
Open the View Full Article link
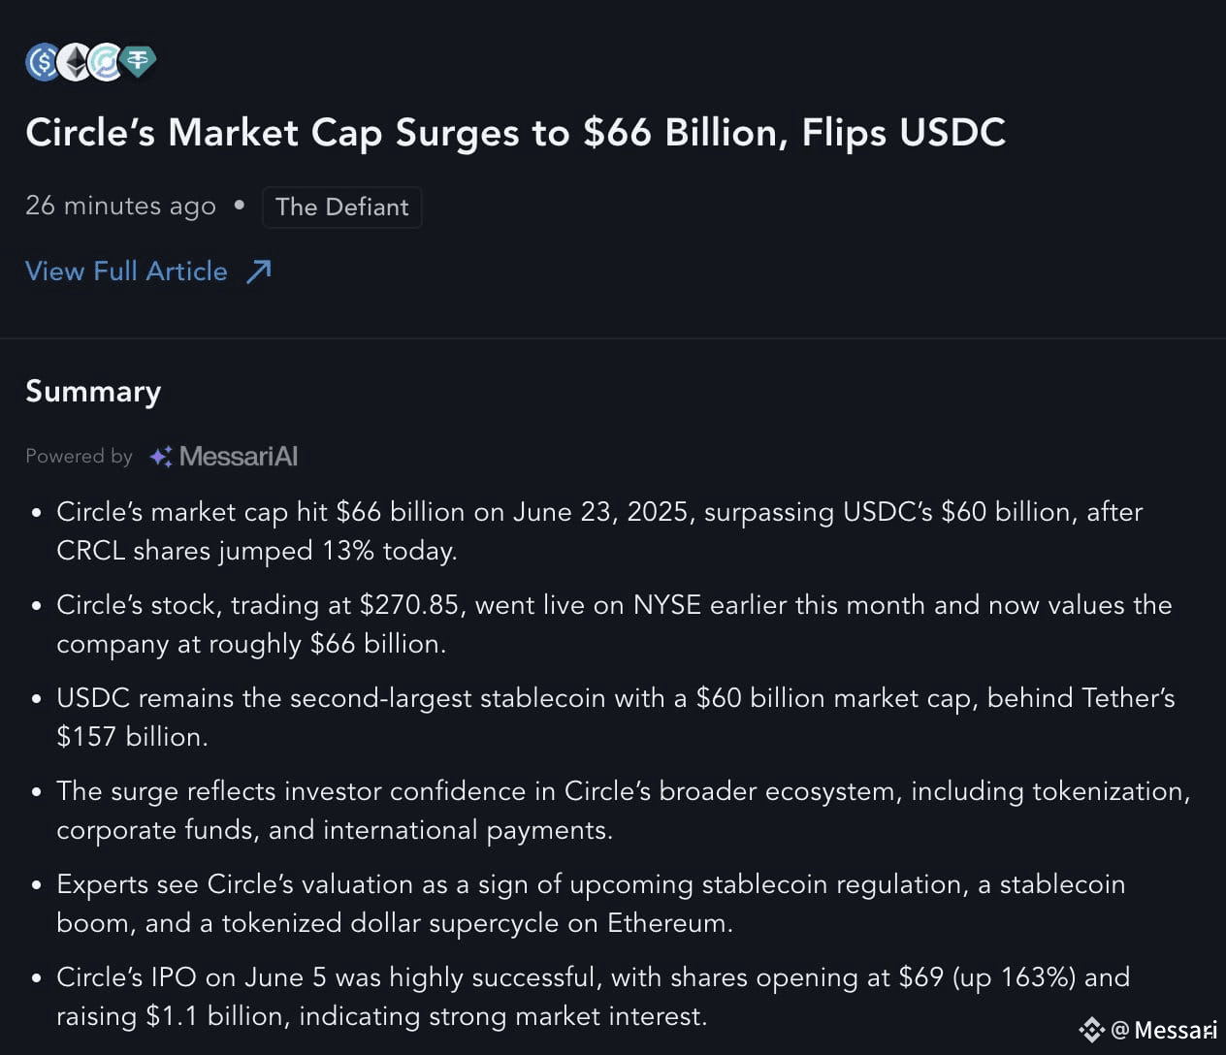(148, 272)
